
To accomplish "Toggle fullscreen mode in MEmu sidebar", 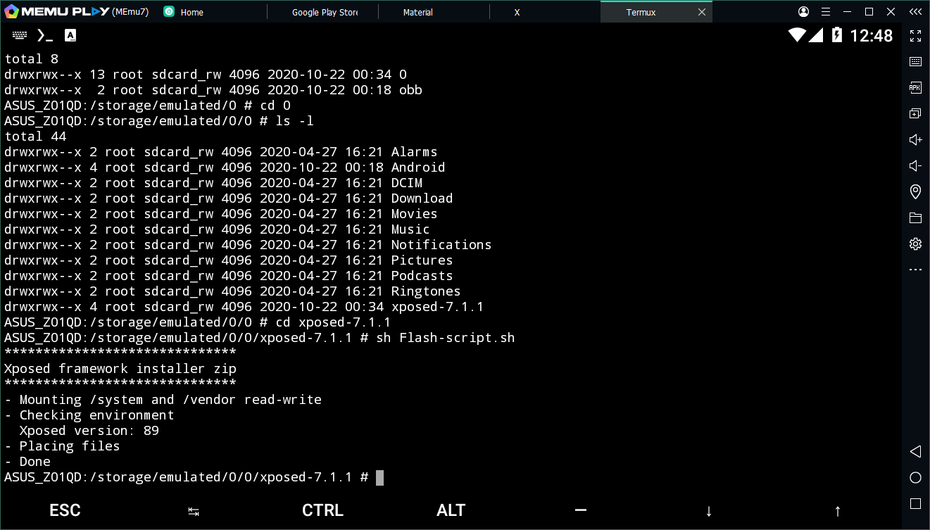I will pos(915,36).
